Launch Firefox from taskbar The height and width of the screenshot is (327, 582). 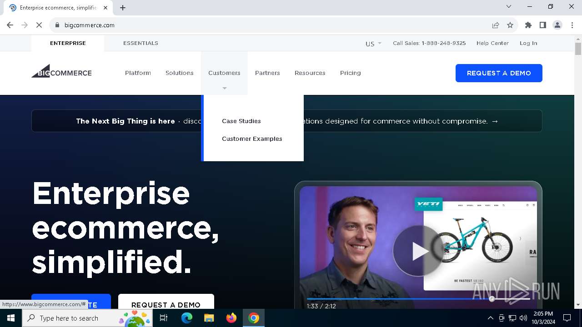click(x=231, y=318)
